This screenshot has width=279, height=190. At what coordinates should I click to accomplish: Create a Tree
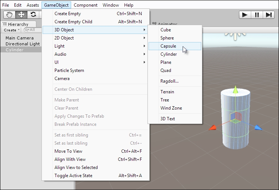coord(175,100)
